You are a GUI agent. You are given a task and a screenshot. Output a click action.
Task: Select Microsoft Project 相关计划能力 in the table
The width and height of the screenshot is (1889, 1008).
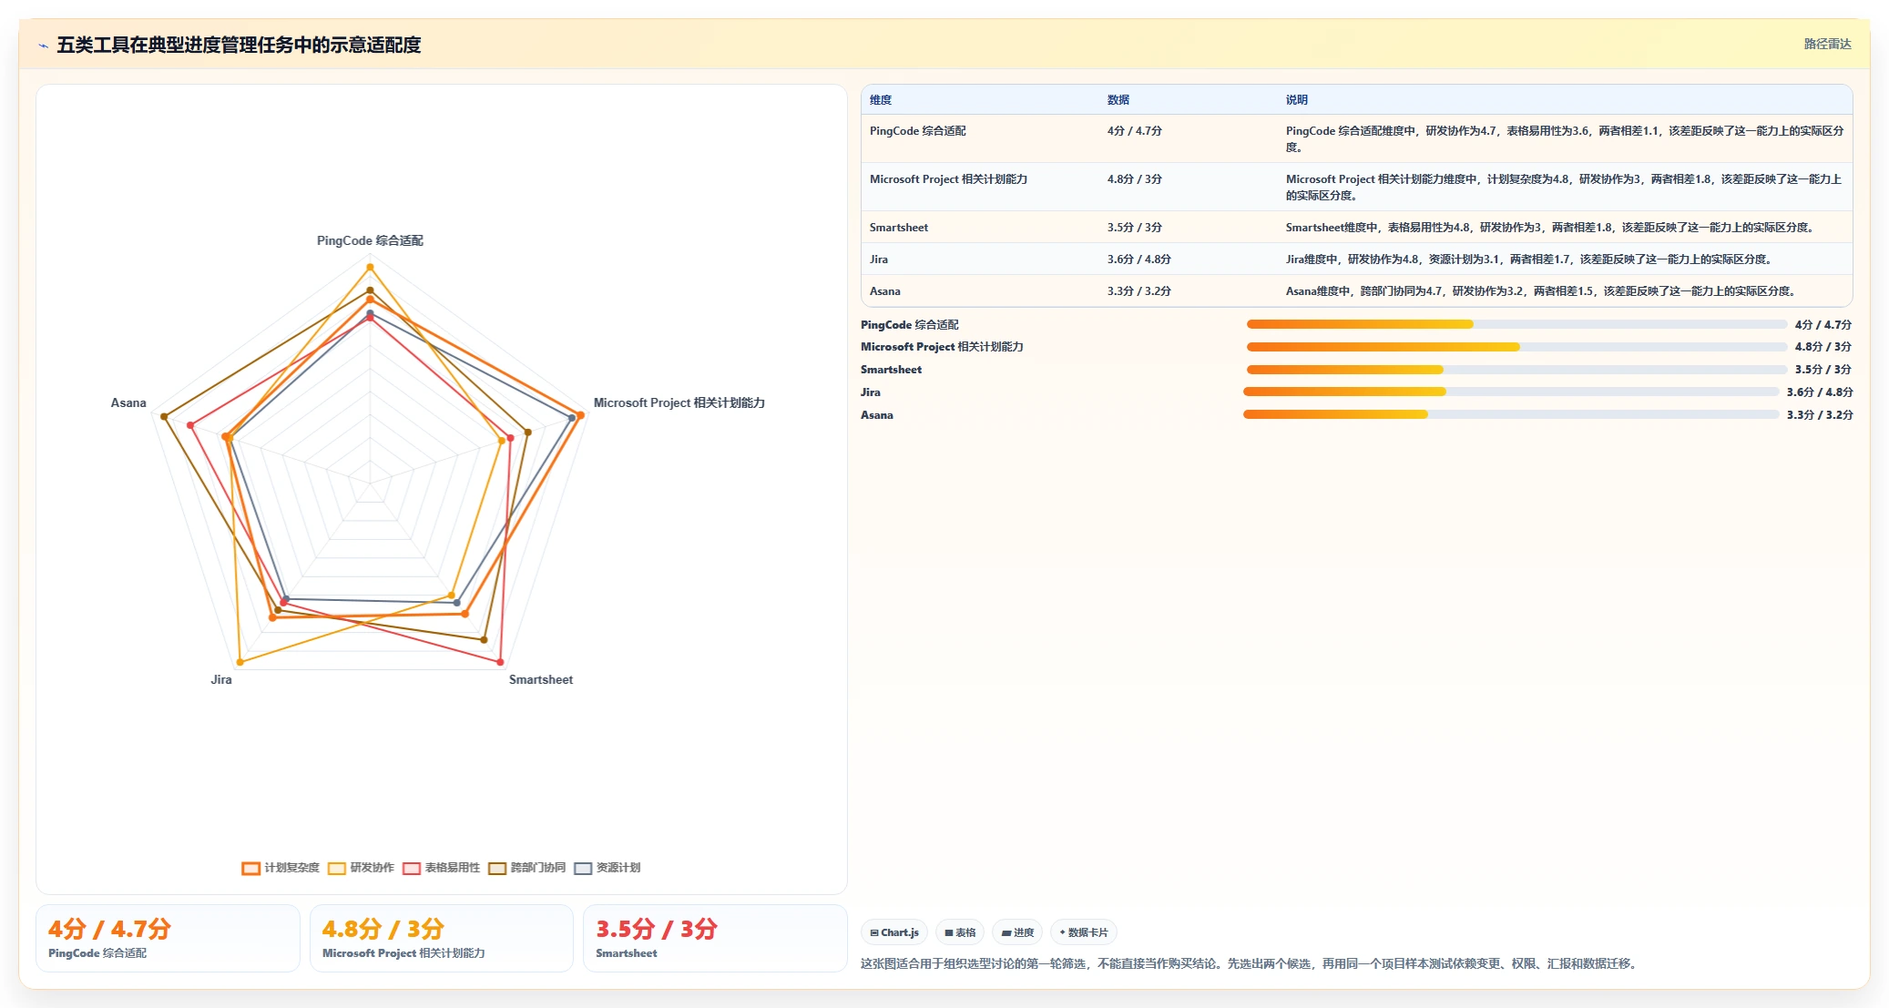948,179
